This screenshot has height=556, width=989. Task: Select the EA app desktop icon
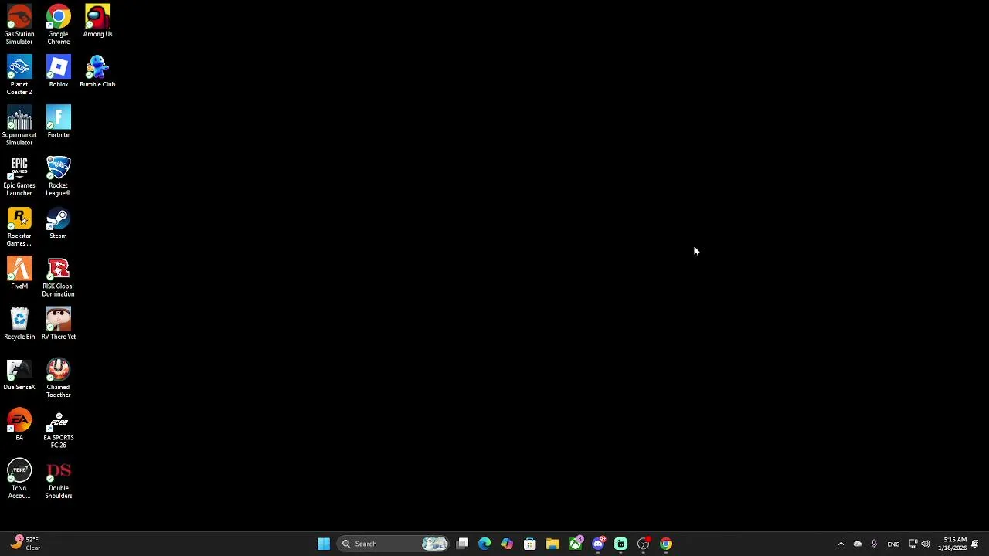click(19, 424)
